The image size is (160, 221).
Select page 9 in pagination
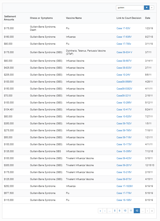(x=119, y=211)
